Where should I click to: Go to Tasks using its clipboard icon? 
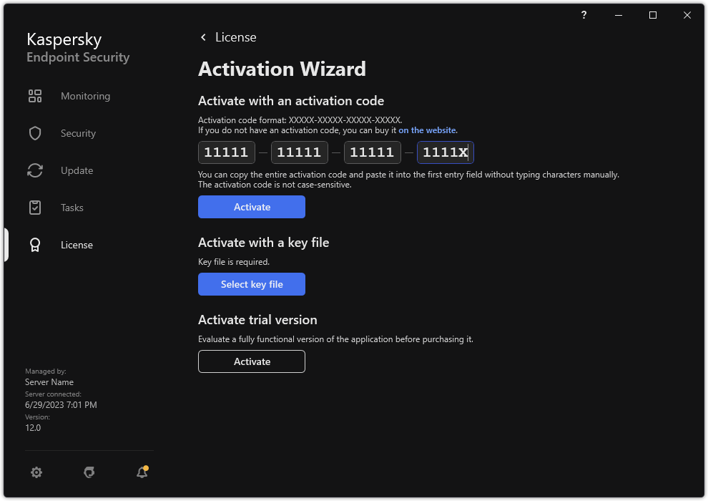35,208
